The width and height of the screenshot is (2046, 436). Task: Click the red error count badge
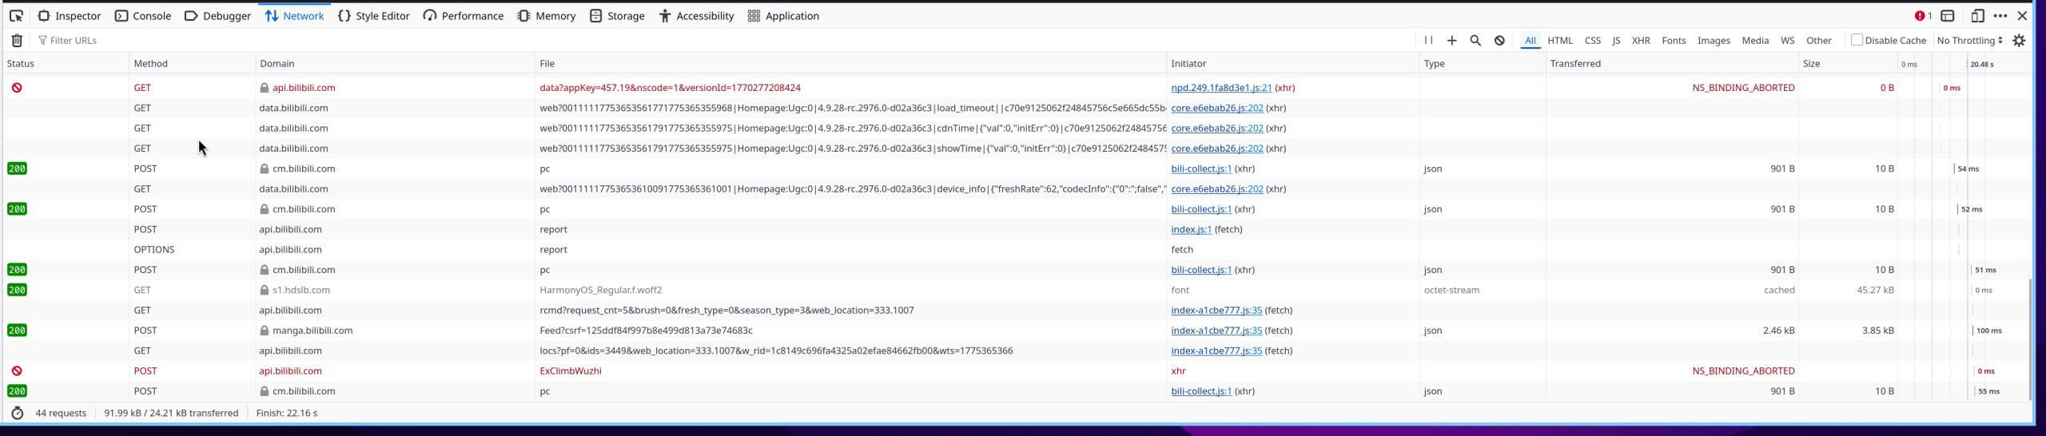[1922, 16]
